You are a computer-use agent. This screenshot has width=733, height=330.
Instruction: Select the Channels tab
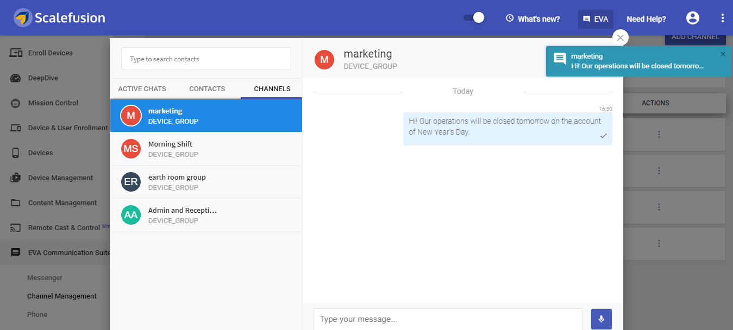click(x=272, y=89)
